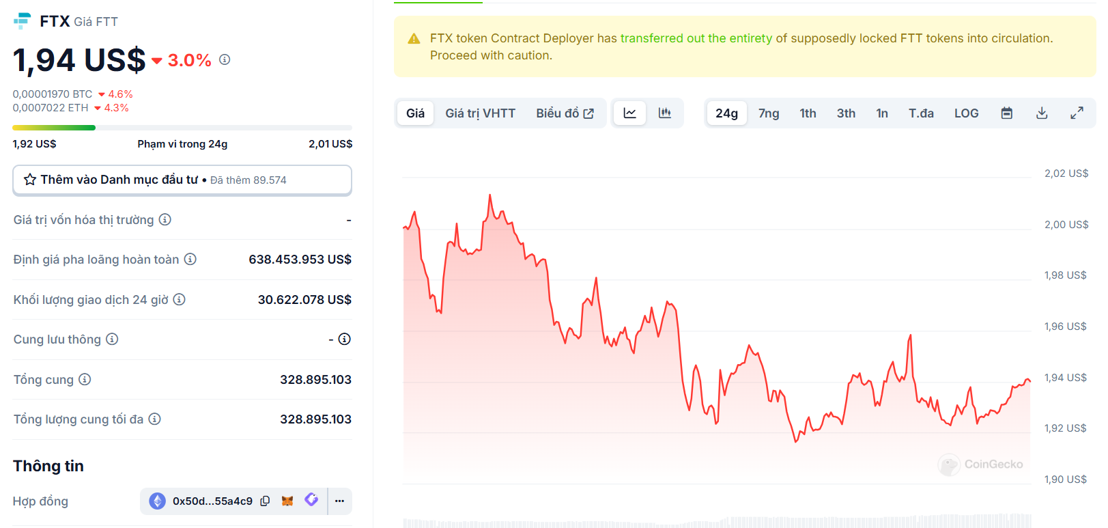
Task: Click the 30.622.078 US$ volume value
Action: 304,299
